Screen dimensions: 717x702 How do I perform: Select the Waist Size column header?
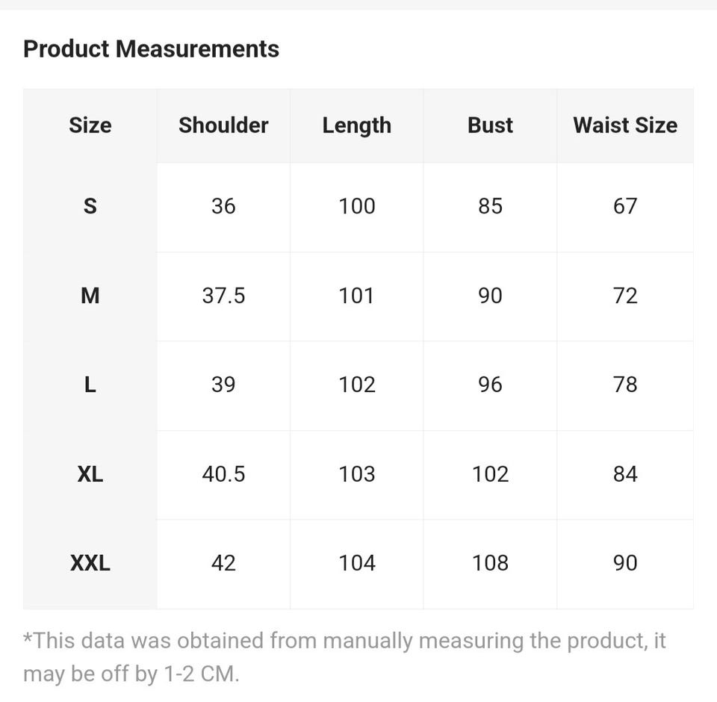click(625, 125)
